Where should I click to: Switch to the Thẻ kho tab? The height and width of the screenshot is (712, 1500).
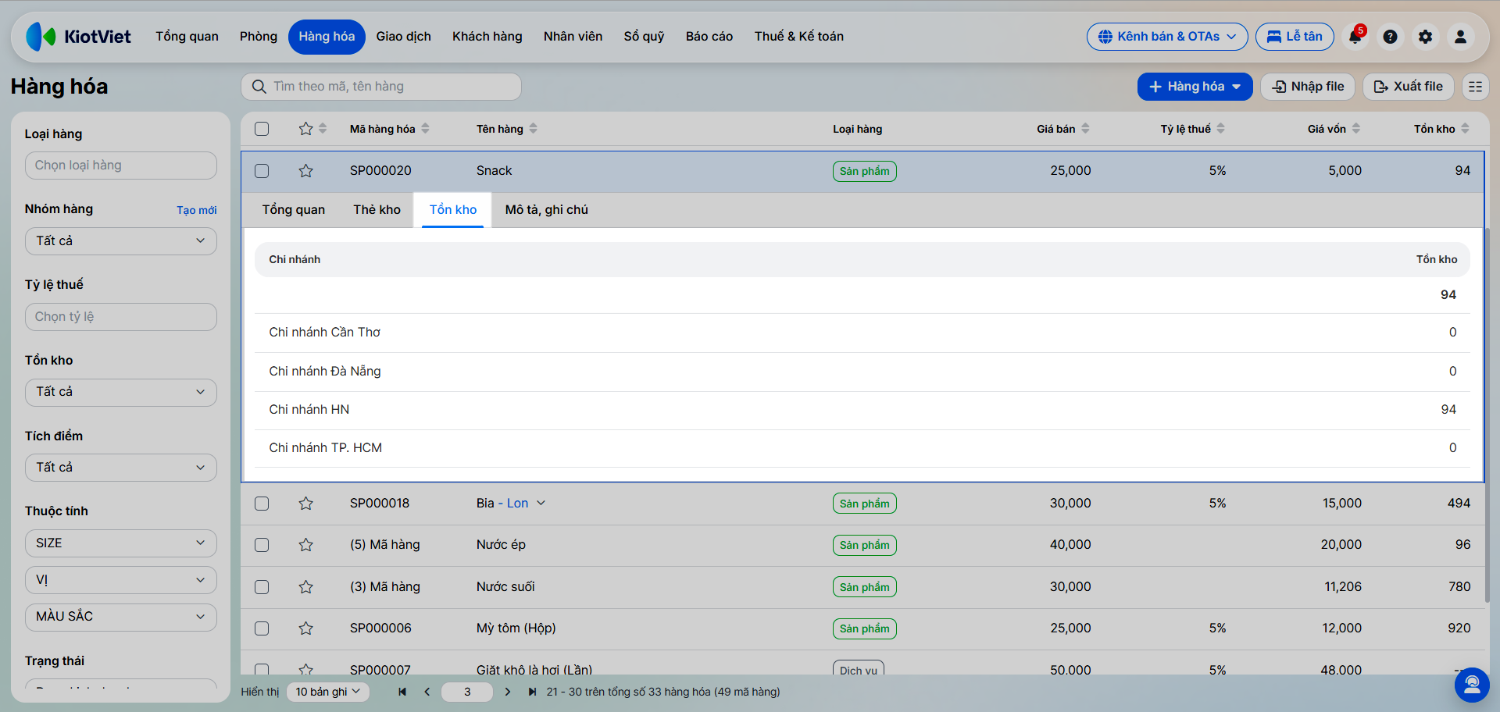point(377,210)
